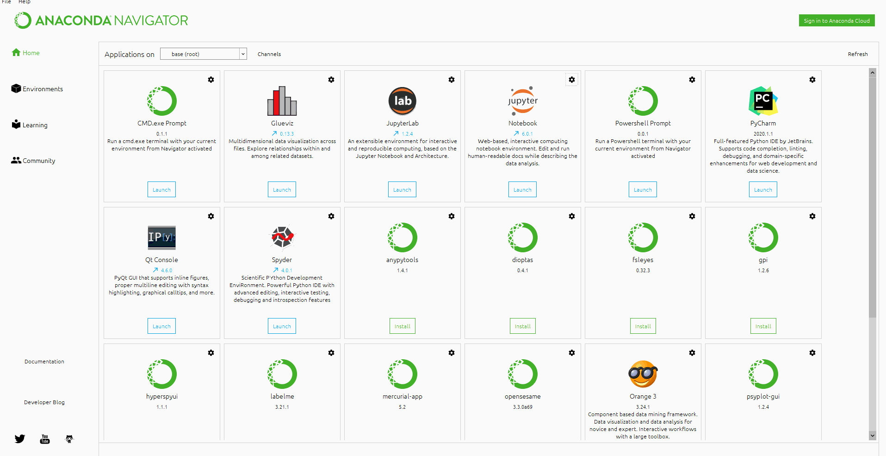This screenshot has width=886, height=456.
Task: Open gear options for gpi
Action: point(812,216)
